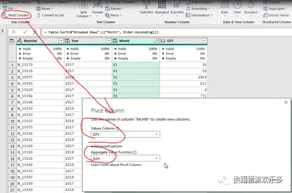Click the Month column data type icon

[x=115, y=41]
